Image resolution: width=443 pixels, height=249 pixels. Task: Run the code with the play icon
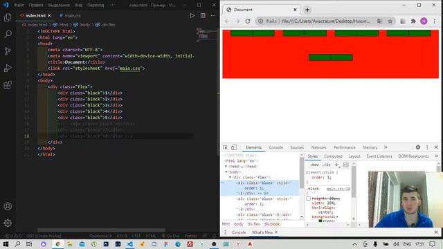click(192, 15)
